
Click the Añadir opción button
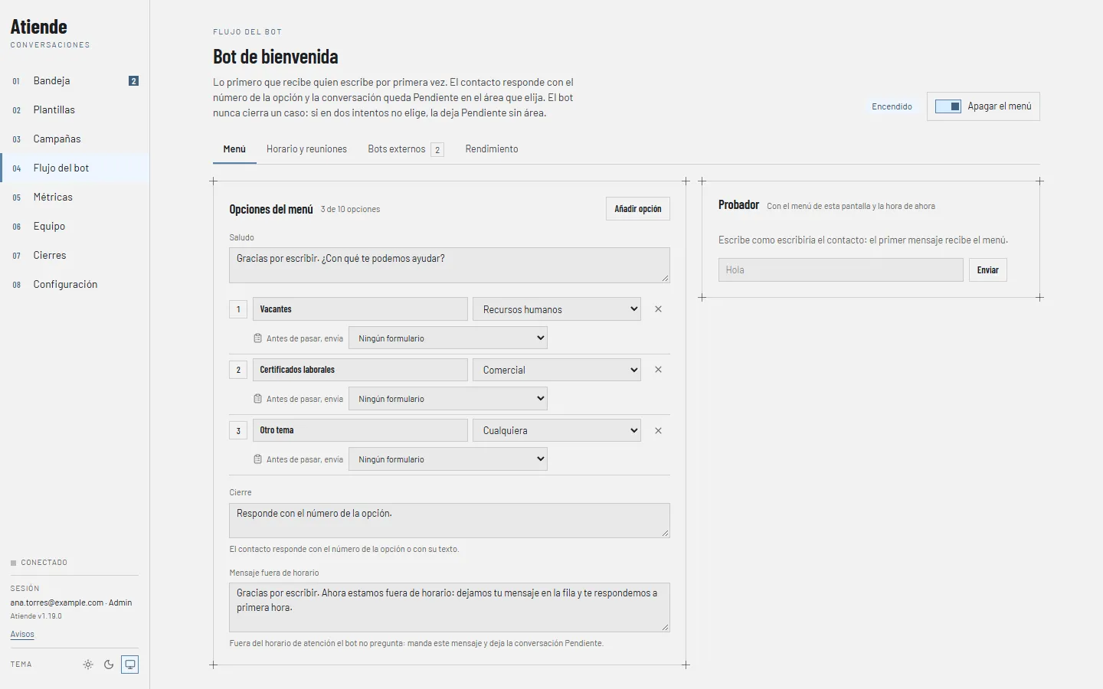point(638,209)
